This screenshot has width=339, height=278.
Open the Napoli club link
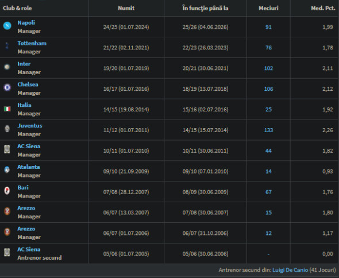point(26,23)
